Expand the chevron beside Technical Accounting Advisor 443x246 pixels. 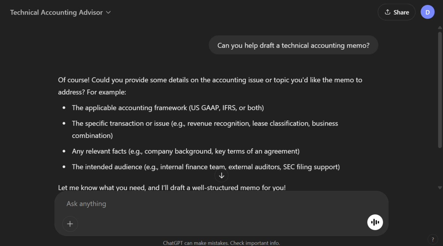108,12
